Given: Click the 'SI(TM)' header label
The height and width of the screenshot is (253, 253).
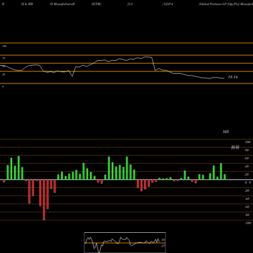Looking at the screenshot, I should point(96,4).
